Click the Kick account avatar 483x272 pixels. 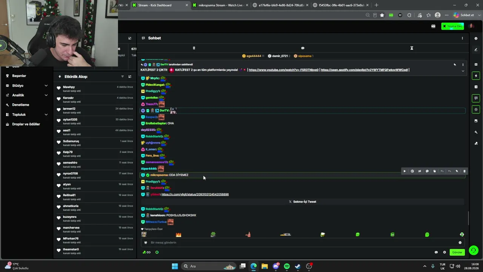pos(471,26)
